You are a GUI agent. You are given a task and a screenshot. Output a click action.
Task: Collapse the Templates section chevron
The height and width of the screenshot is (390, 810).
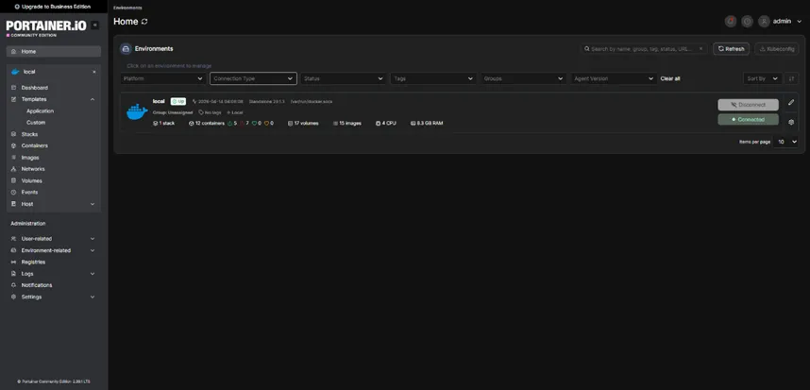point(93,99)
